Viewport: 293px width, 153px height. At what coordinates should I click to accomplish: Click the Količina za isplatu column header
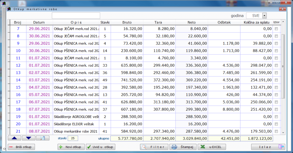(x=257, y=22)
